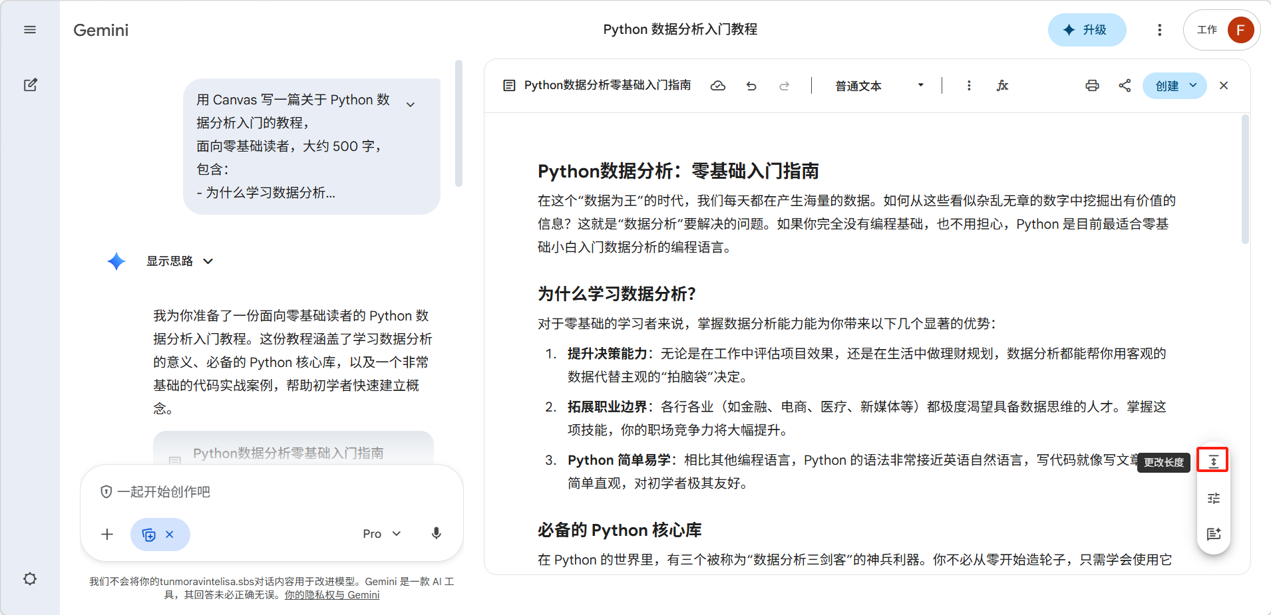This screenshot has height=615, width=1271.
Task: Open the 创建 dropdown button
Action: tap(1174, 86)
